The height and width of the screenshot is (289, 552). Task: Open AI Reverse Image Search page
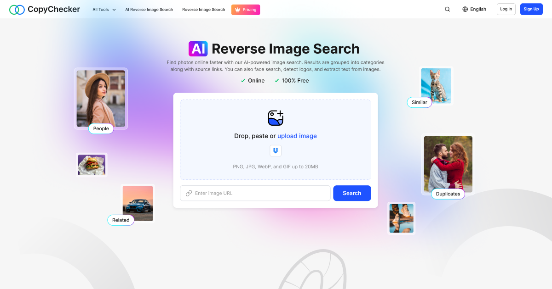tap(149, 9)
